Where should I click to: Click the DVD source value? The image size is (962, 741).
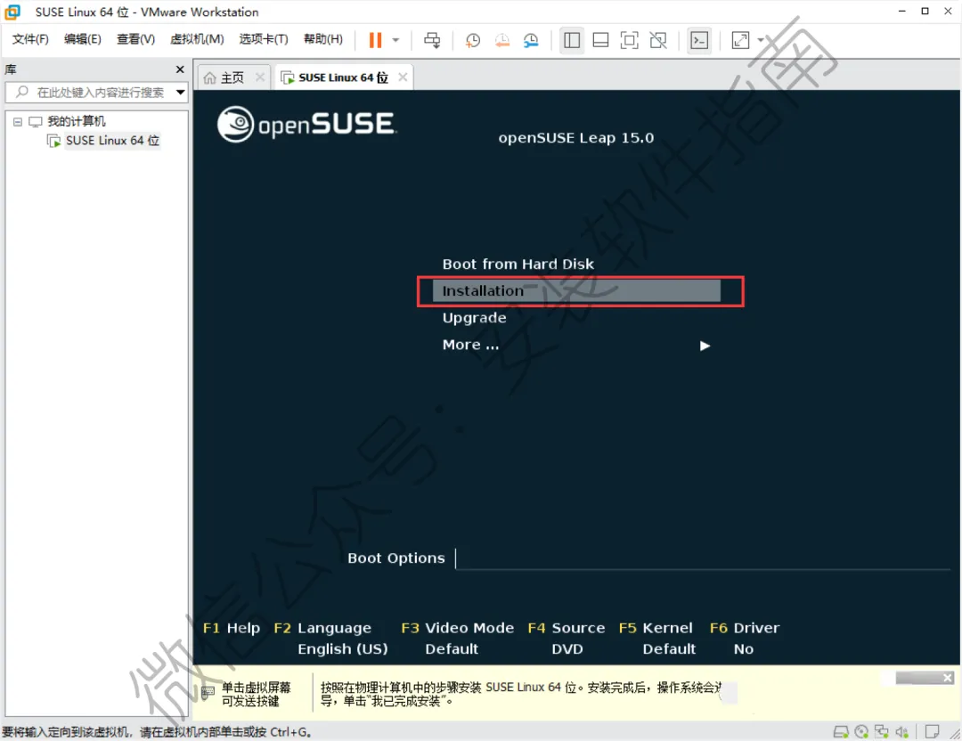pyautogui.click(x=567, y=649)
